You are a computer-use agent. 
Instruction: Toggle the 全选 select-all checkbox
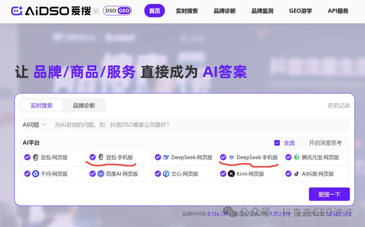pos(277,143)
